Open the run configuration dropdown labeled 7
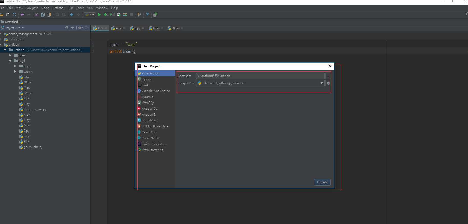 click(90, 15)
